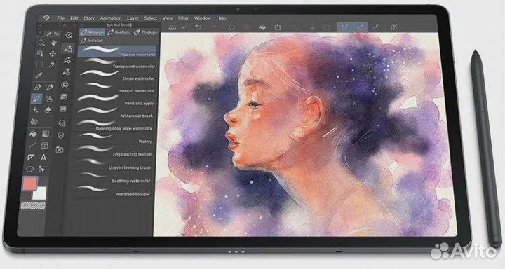Select the Opaque watercolor brush
This screenshot has width=505, height=269.
tap(117, 51)
